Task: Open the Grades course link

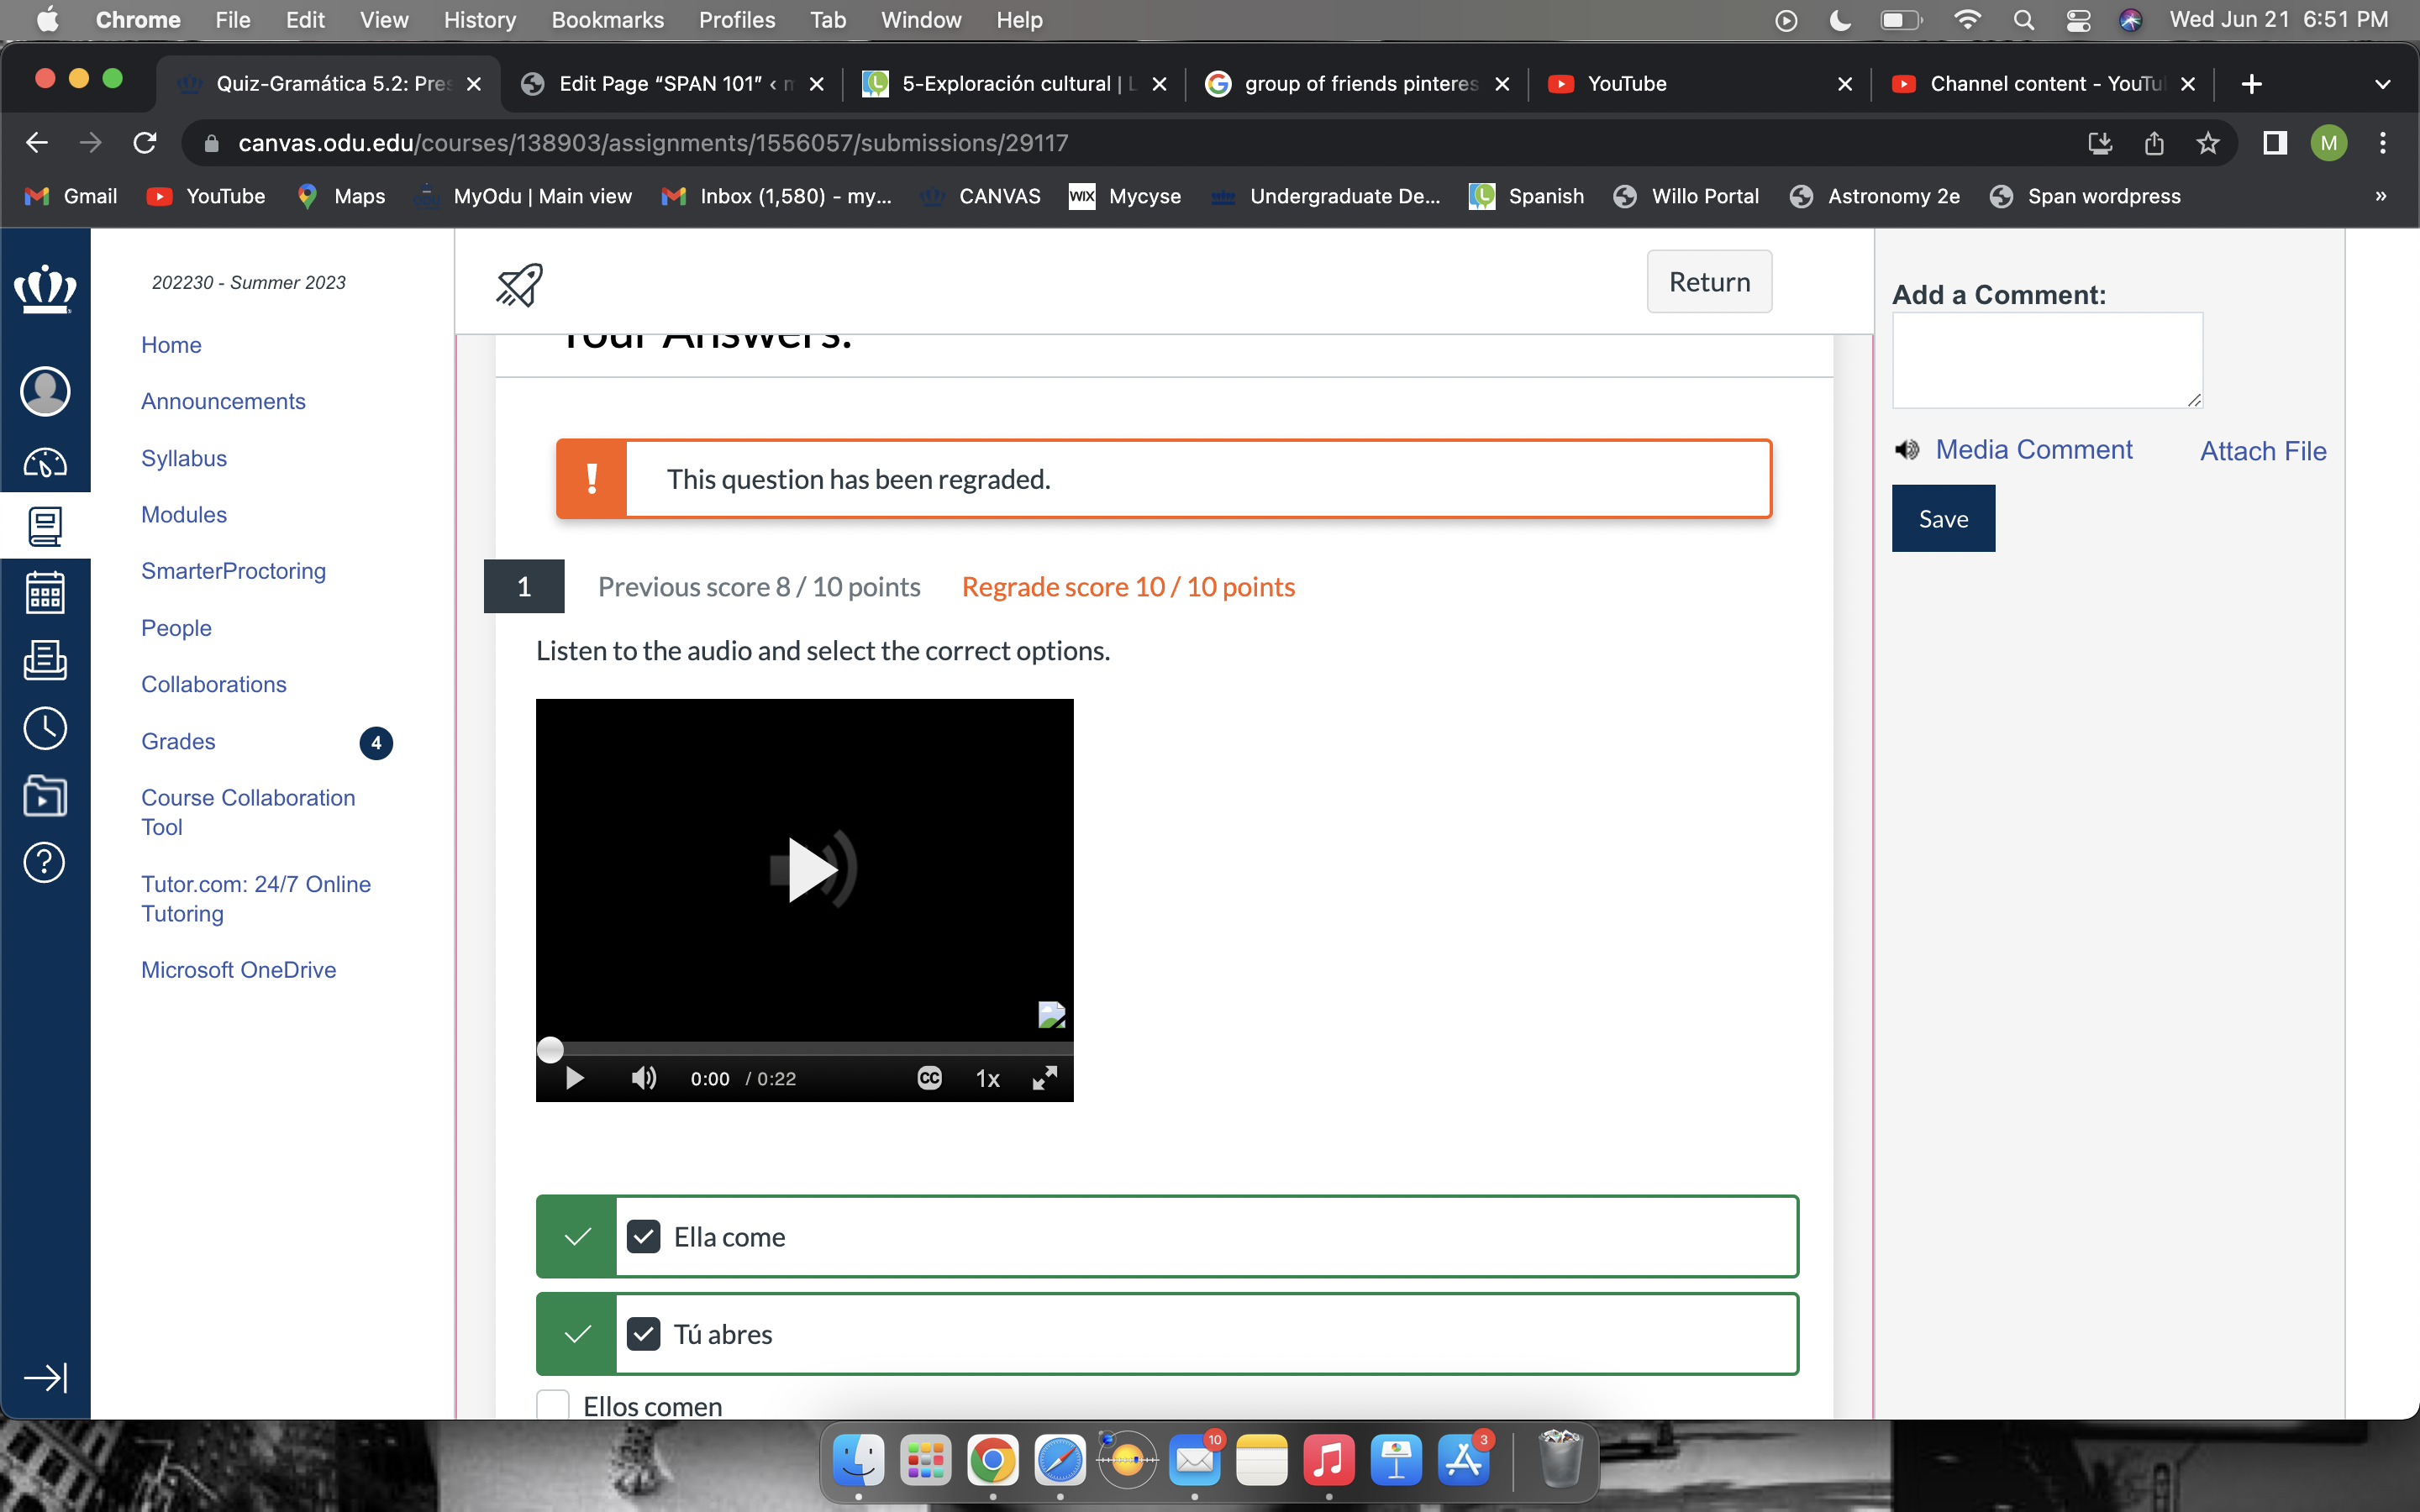Action: click(x=178, y=741)
